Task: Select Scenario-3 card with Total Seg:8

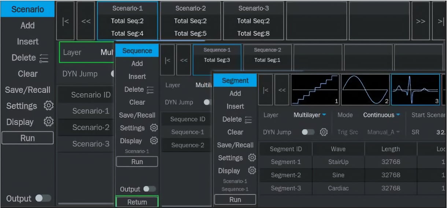Action: click(254, 21)
